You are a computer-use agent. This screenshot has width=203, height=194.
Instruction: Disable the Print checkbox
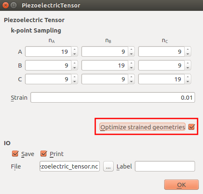[x=44, y=154]
